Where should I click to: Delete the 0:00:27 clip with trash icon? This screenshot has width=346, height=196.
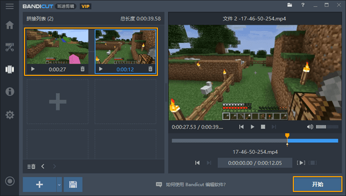tap(82, 69)
